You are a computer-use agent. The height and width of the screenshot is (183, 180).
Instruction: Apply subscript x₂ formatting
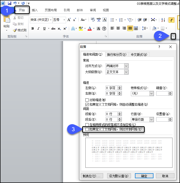(x=59, y=29)
